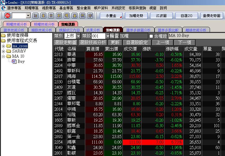225x156 pixels.
Task: Click the red SinoPac logo icon in toolbar
Action: (8, 16)
